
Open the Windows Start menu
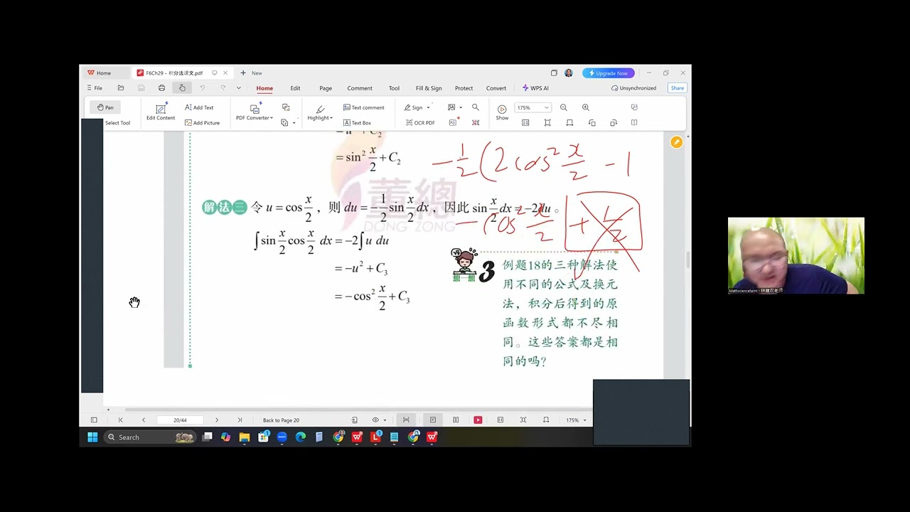(x=92, y=437)
